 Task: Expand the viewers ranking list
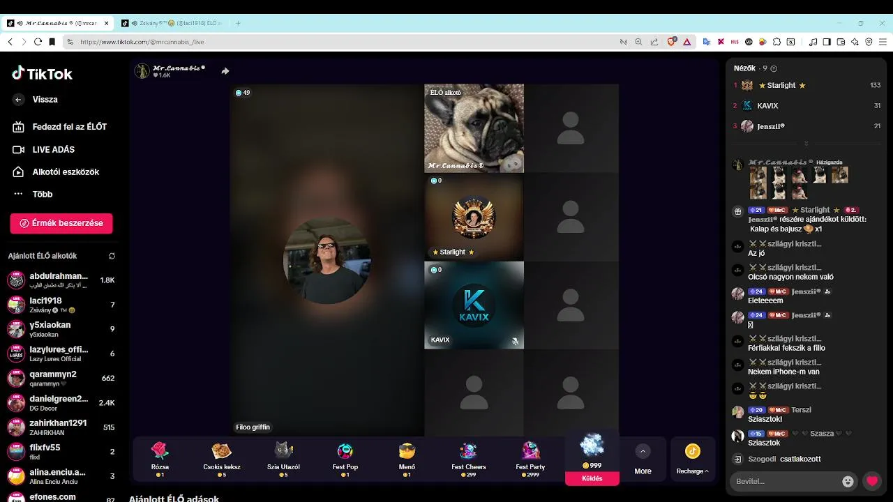coord(806,144)
